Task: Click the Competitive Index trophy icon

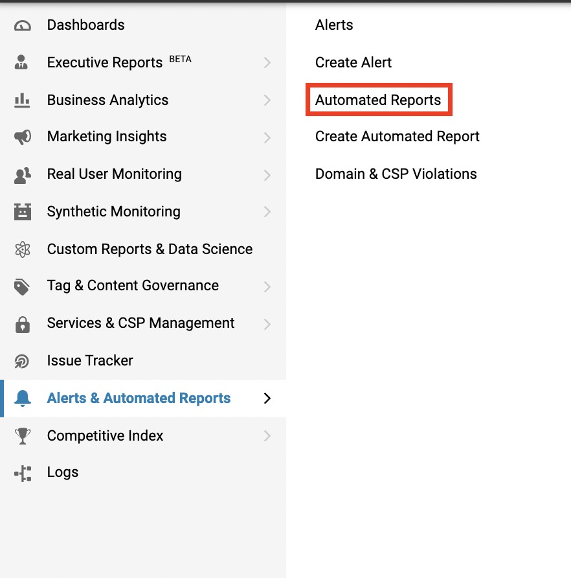Action: click(23, 436)
